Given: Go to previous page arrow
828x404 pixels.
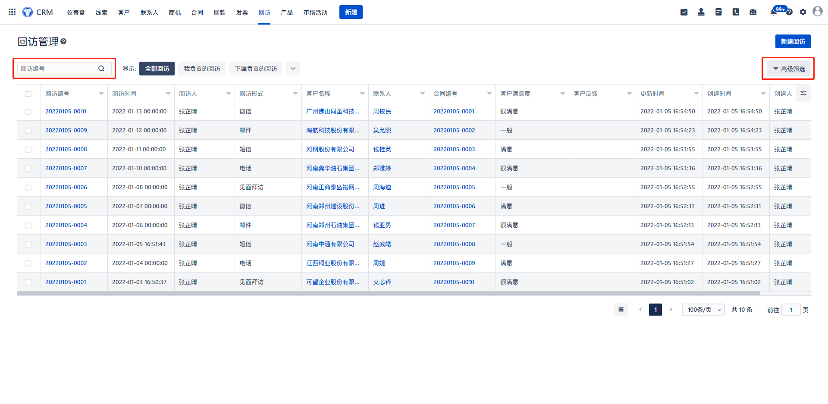Looking at the screenshot, I should [x=640, y=310].
